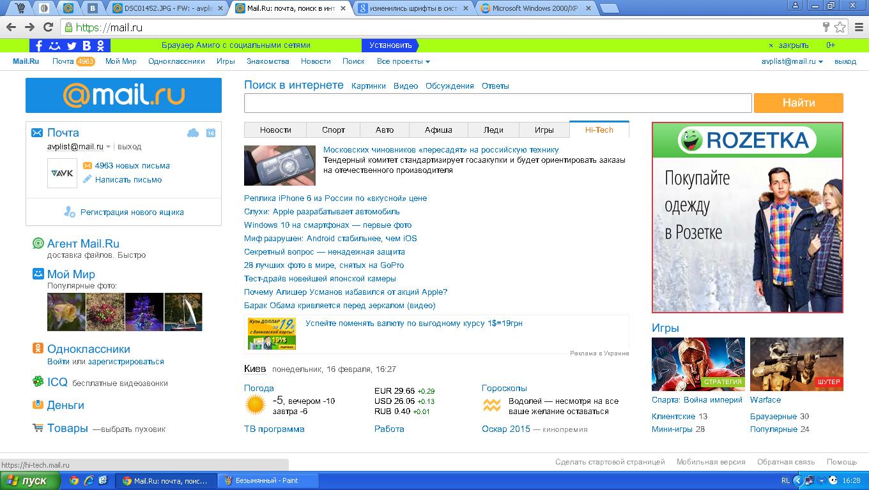Open the saved password key icon
Image resolution: width=869 pixels, height=490 pixels.
pos(826,27)
